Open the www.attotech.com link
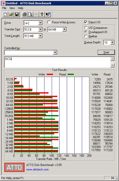This screenshot has height=181, width=119. [x=37, y=169]
